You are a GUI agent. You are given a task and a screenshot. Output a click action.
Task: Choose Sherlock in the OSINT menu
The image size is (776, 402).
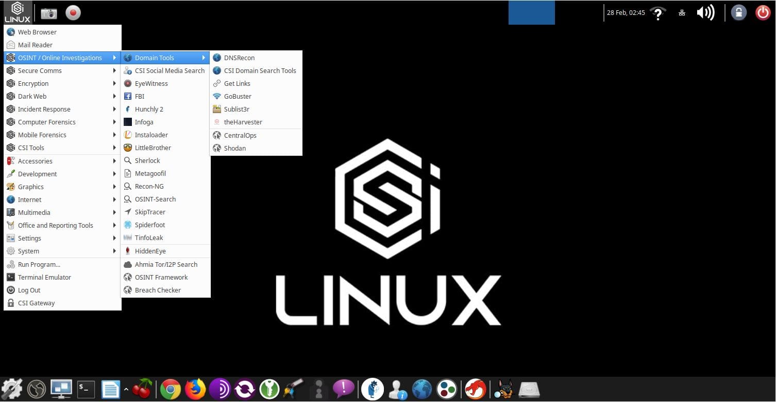(147, 160)
